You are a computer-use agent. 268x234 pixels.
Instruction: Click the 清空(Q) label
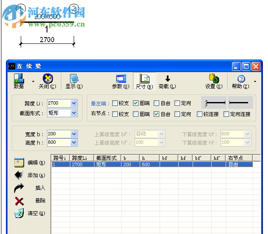pos(36,213)
